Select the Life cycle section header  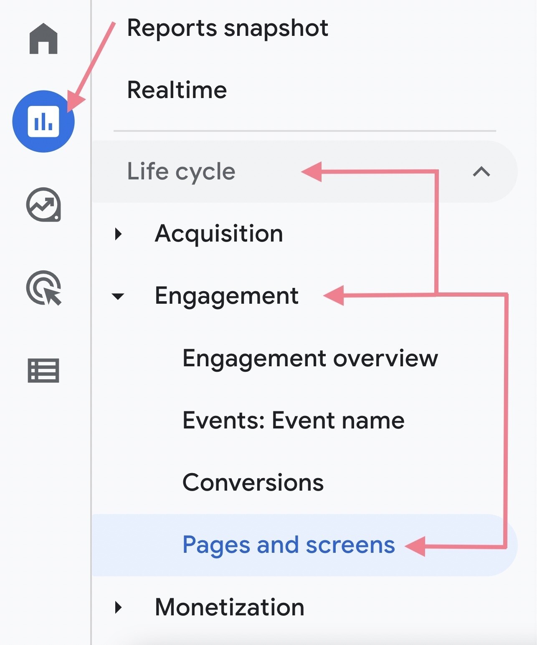tap(304, 171)
